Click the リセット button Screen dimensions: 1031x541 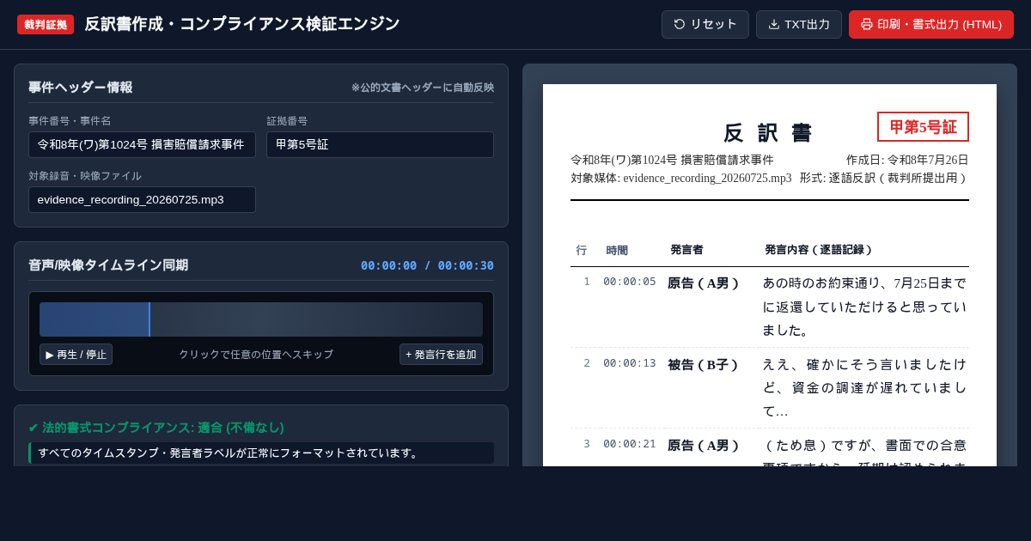(705, 24)
